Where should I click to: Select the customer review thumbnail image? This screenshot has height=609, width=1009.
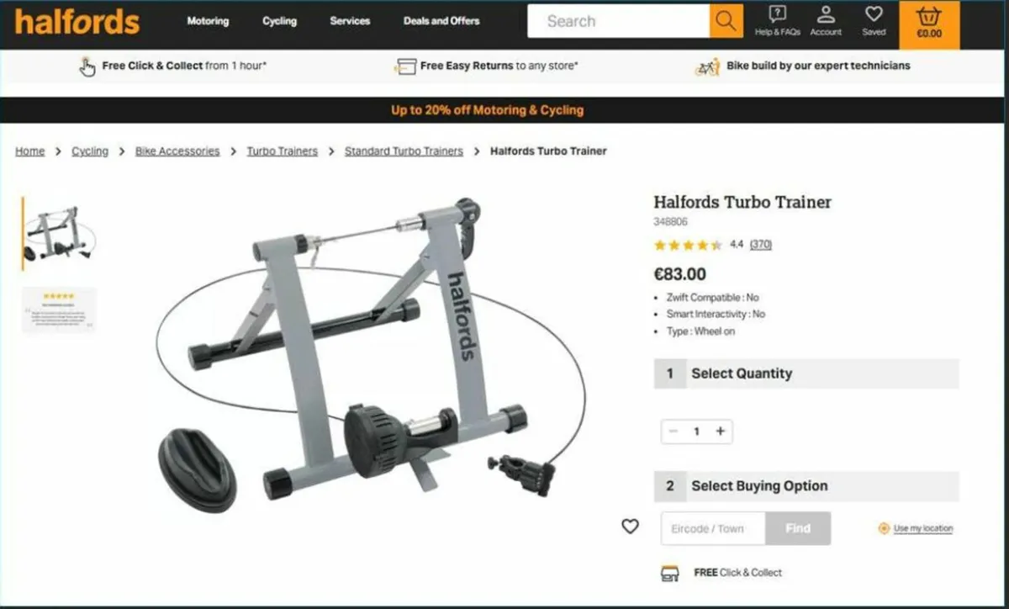[59, 310]
